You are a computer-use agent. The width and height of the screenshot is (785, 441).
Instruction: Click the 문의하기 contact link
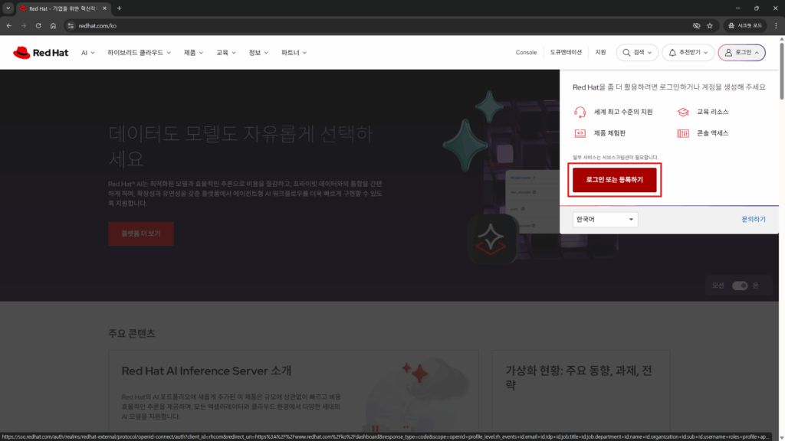(753, 219)
